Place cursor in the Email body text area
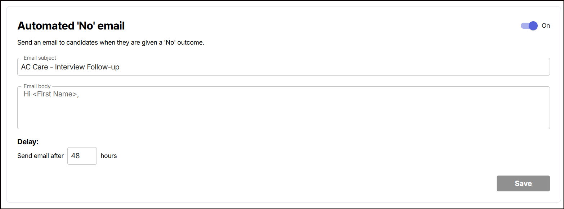 point(283,108)
